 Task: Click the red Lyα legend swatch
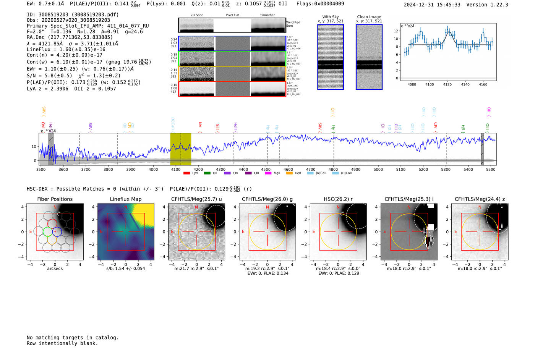coord(186,173)
